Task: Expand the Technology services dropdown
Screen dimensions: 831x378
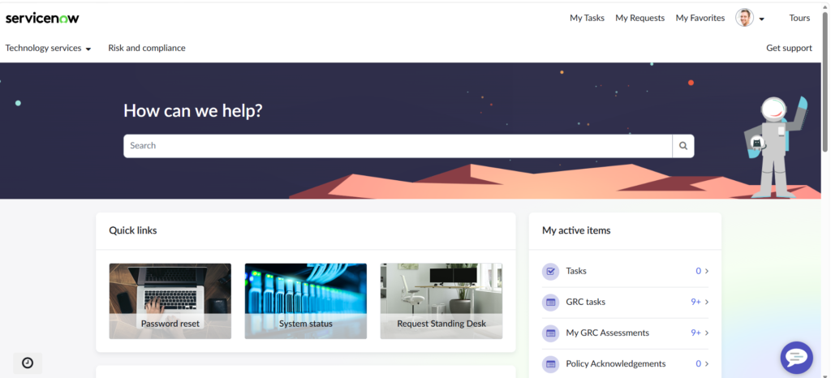Action: (x=48, y=48)
